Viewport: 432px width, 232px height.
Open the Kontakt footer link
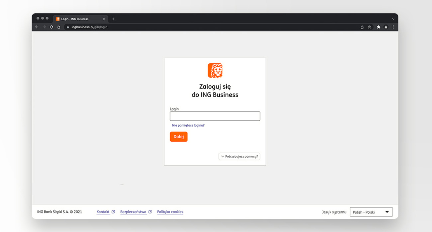(103, 212)
